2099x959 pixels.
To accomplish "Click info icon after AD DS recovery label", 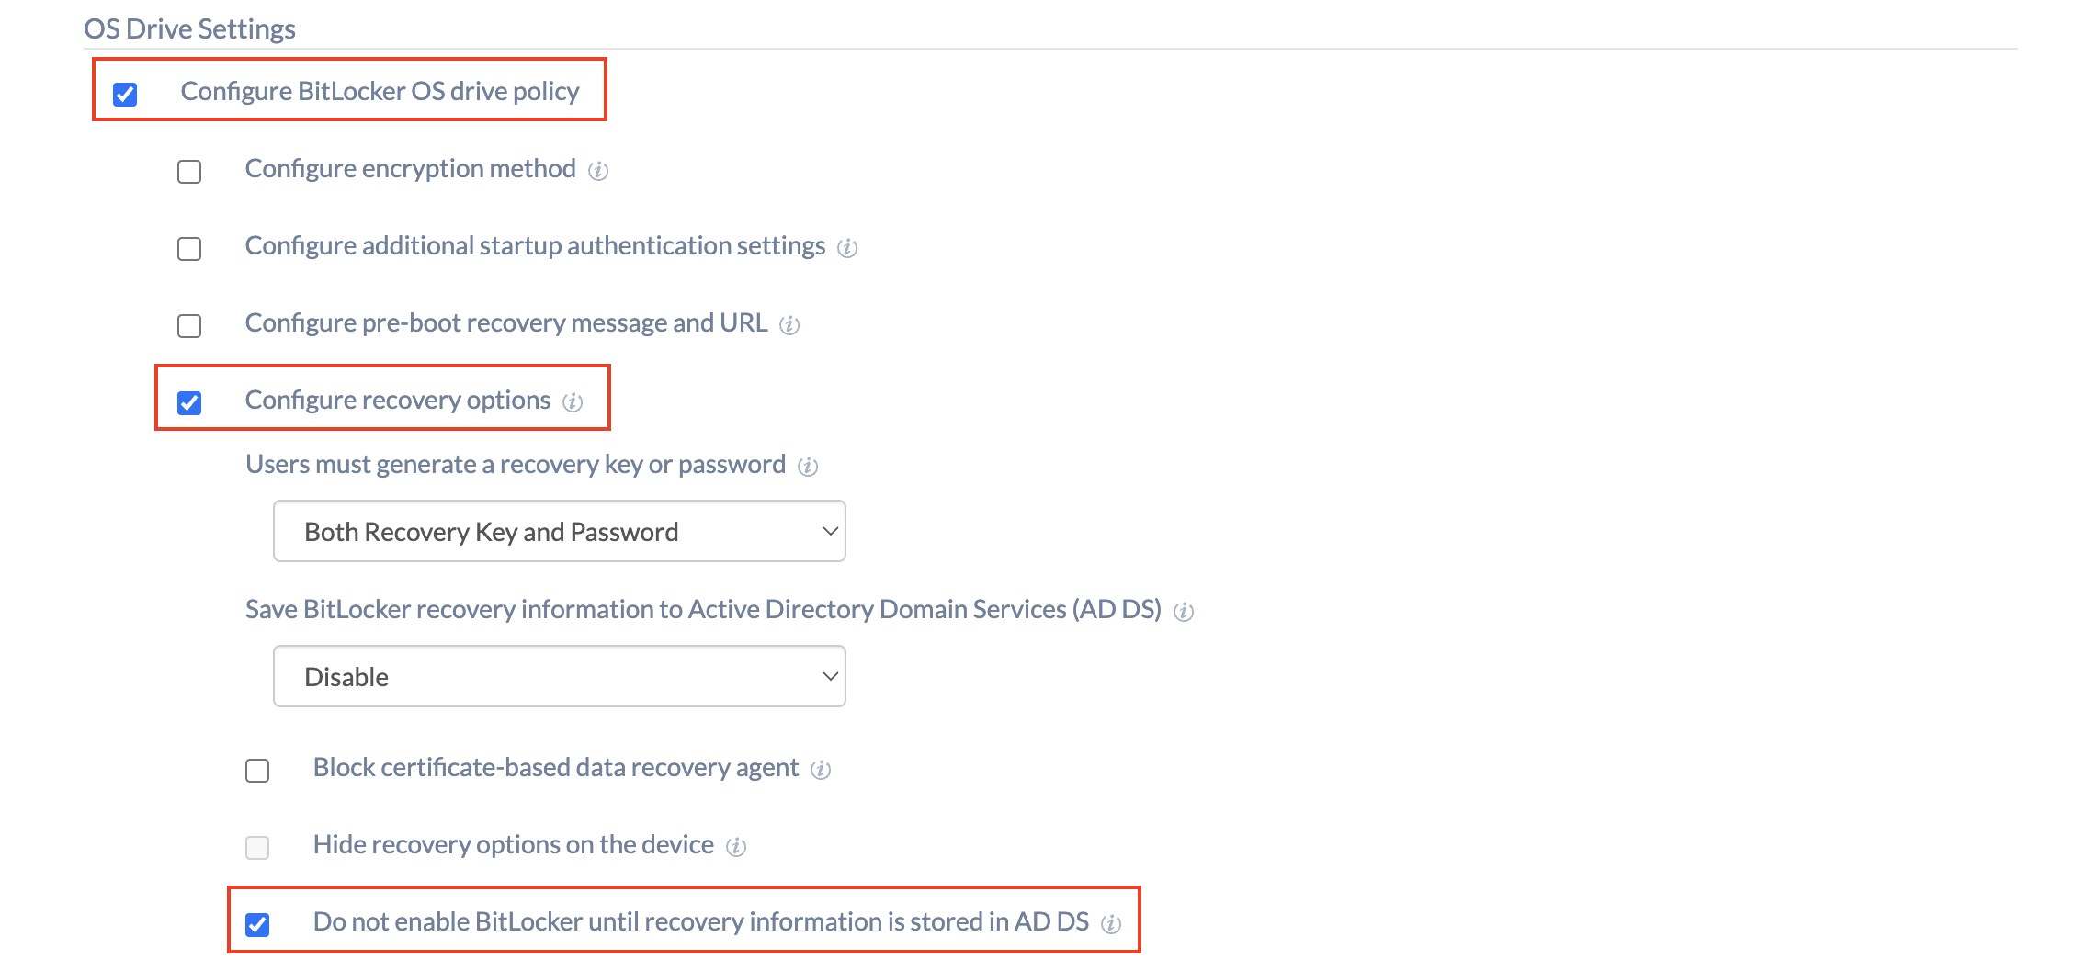I will [x=1184, y=612].
